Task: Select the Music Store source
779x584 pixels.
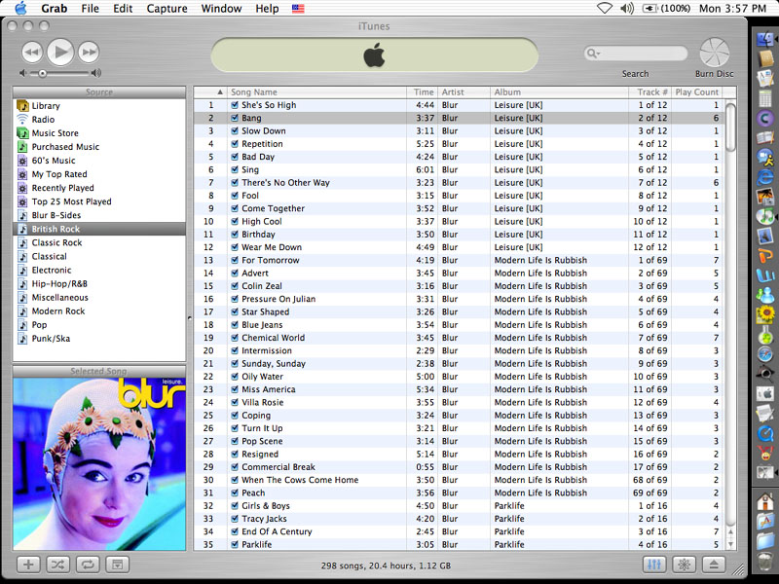Action: [x=55, y=133]
